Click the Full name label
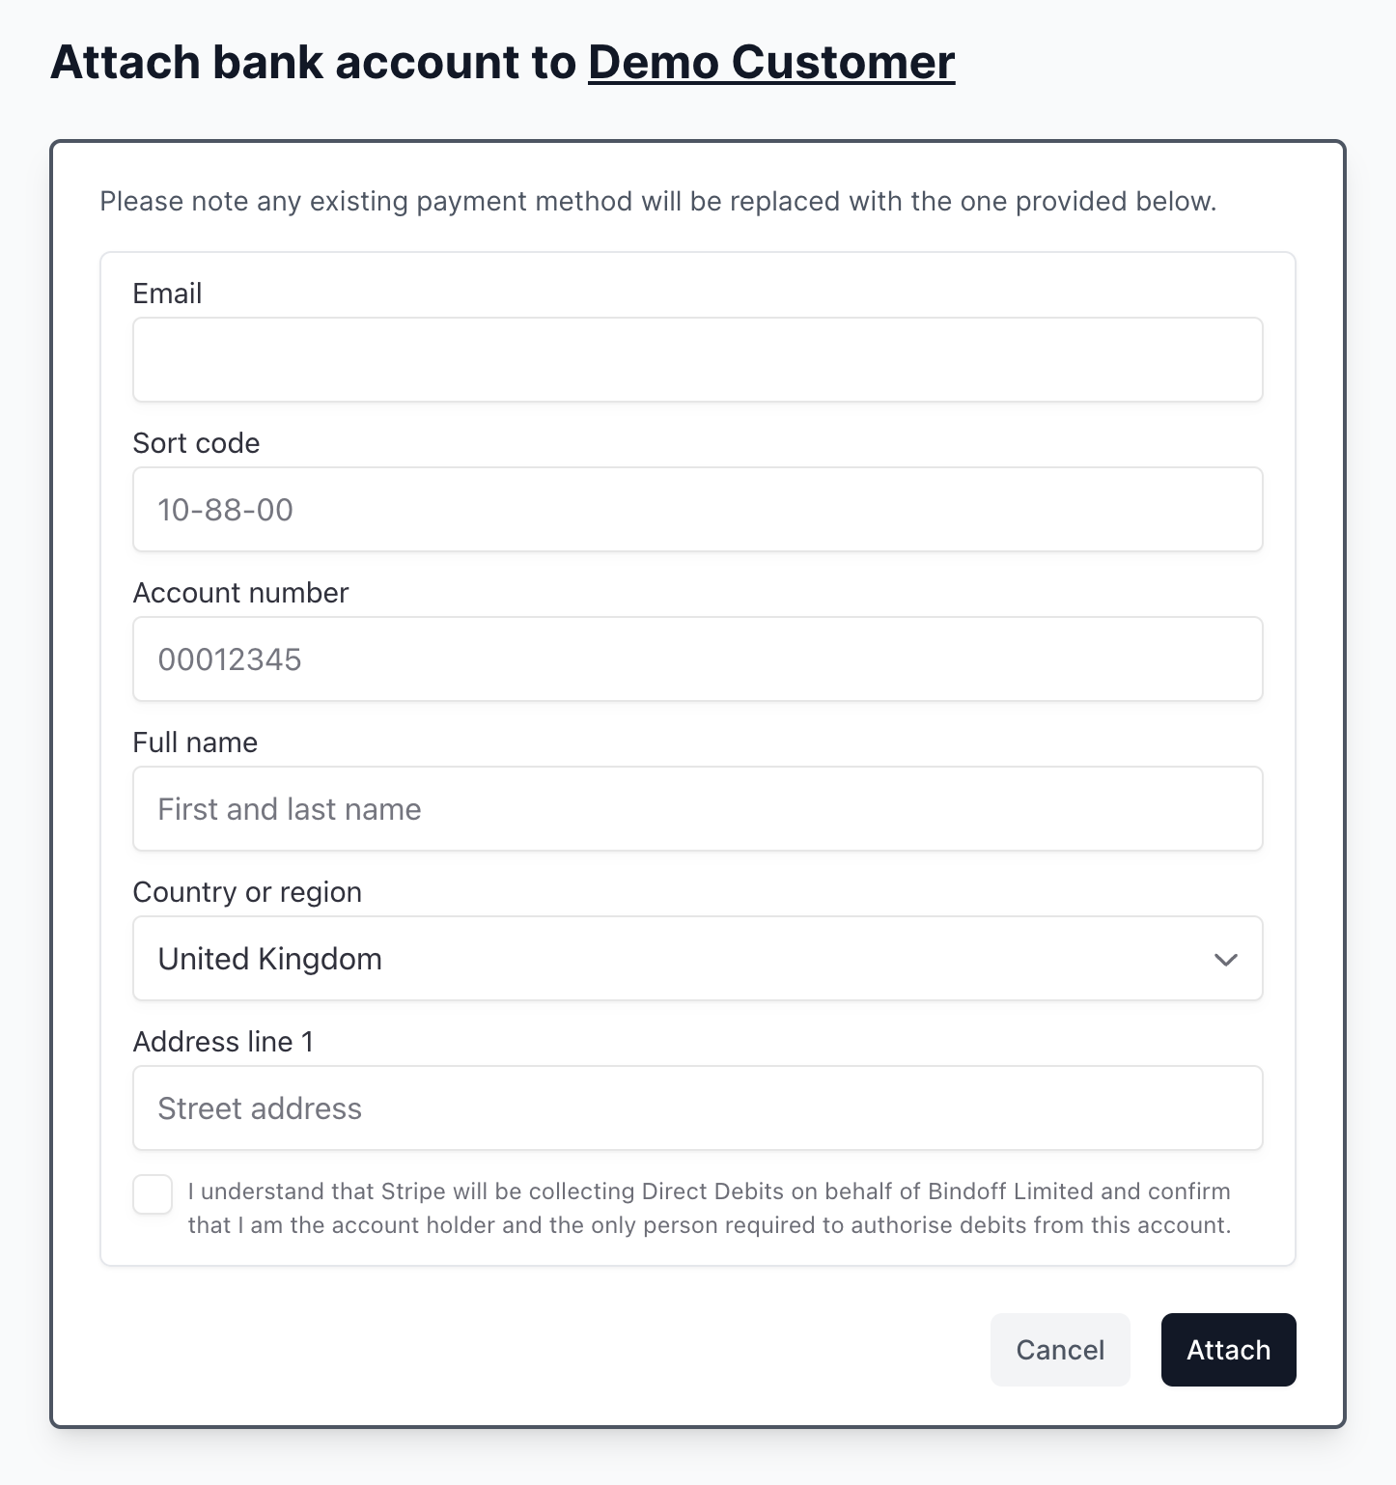Image resolution: width=1396 pixels, height=1485 pixels. click(x=195, y=742)
